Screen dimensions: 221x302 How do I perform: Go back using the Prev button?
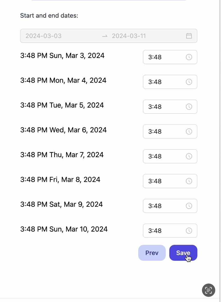[152, 253]
